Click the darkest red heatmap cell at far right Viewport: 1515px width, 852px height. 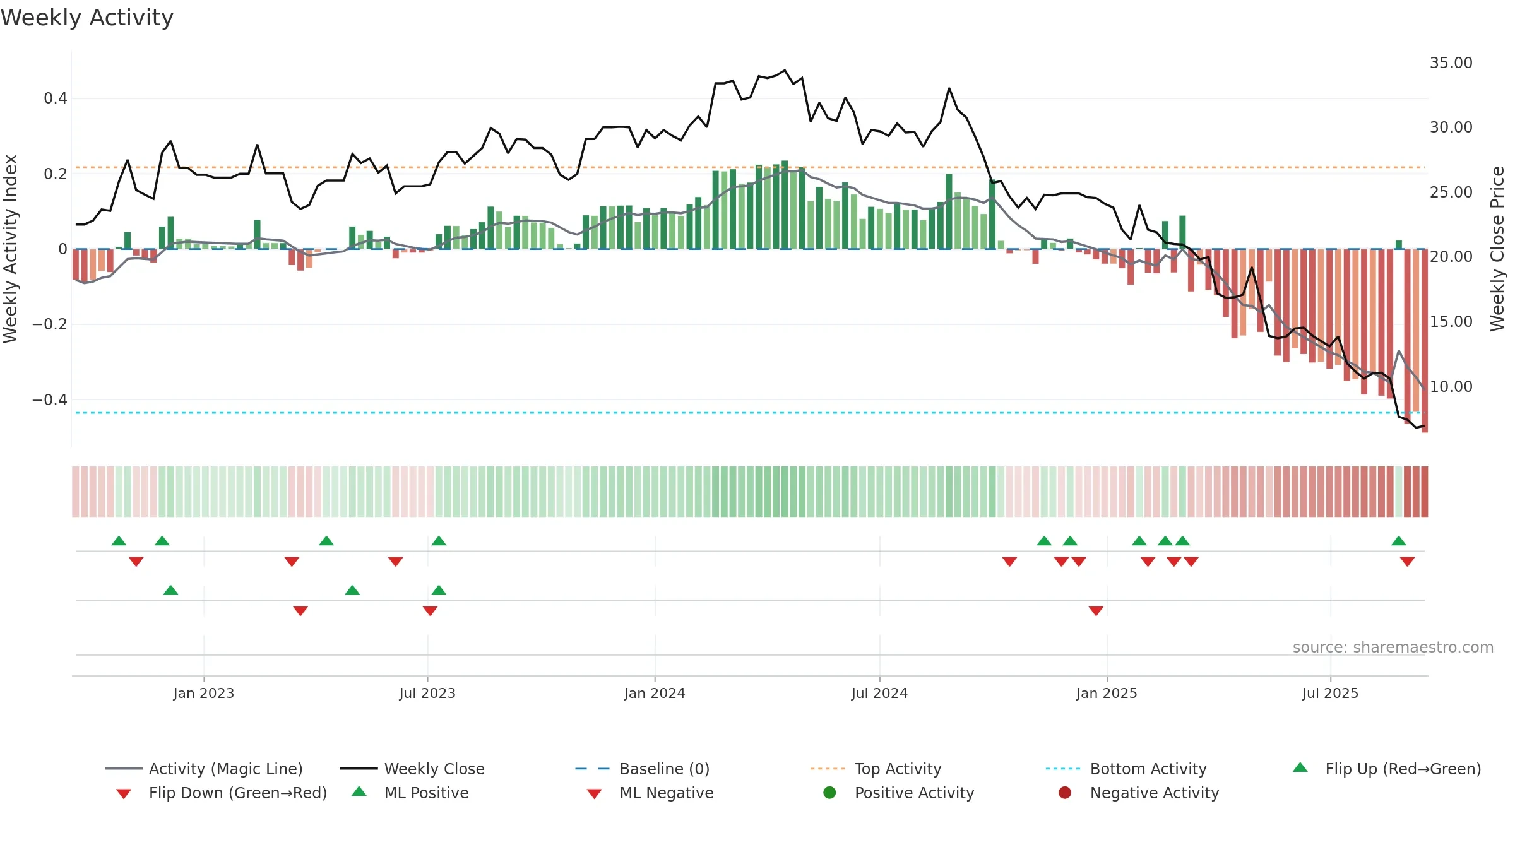[x=1425, y=492]
